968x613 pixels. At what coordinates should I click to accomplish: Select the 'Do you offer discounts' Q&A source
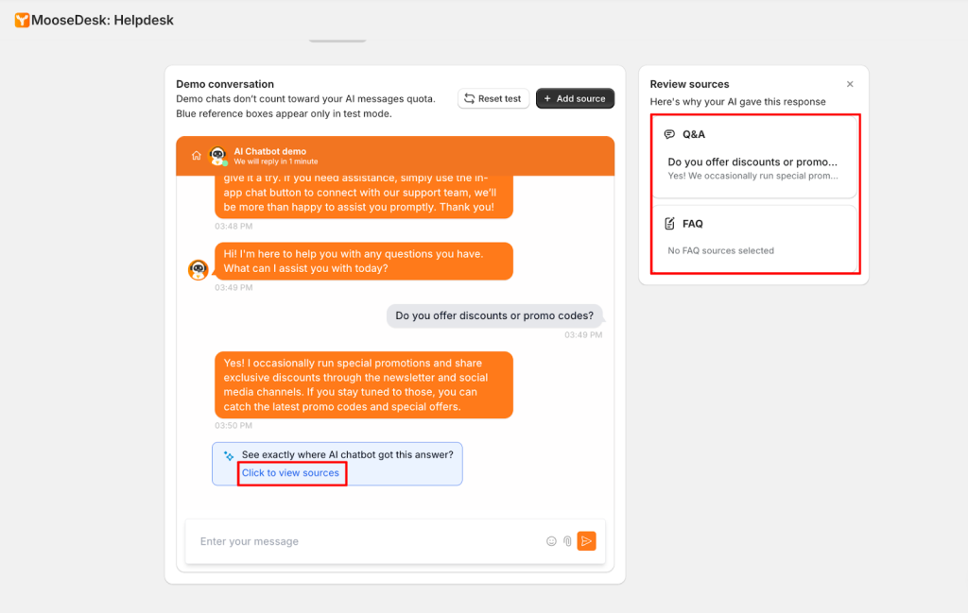coord(752,168)
